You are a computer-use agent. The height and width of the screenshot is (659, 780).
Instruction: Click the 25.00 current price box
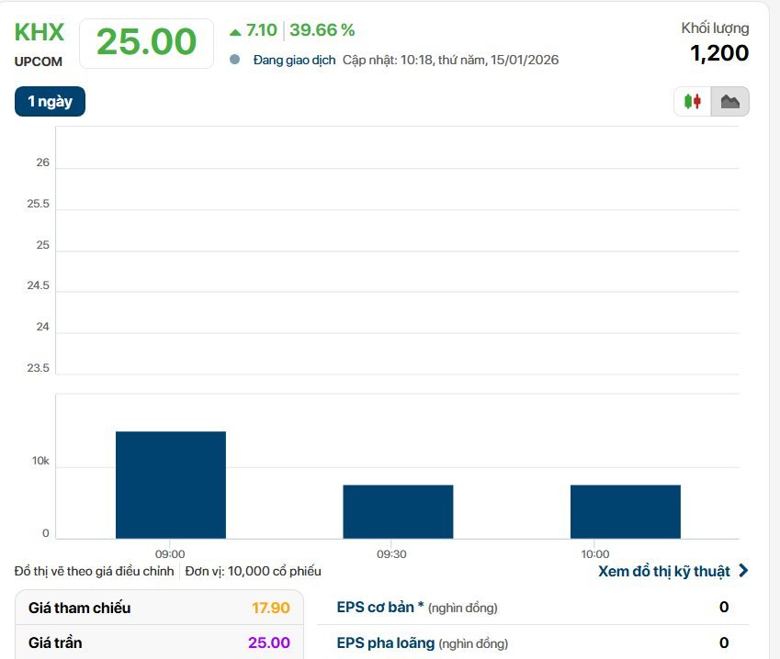pos(147,42)
